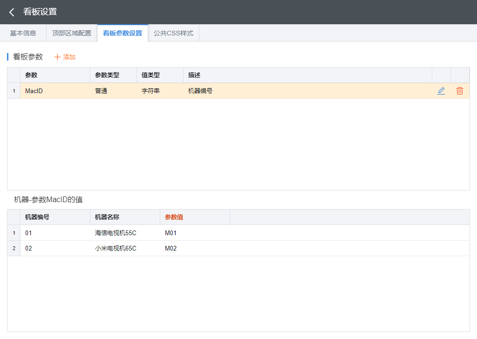The height and width of the screenshot is (339, 477).
Task: Edit the MacID parameter row
Action: pyautogui.click(x=441, y=91)
